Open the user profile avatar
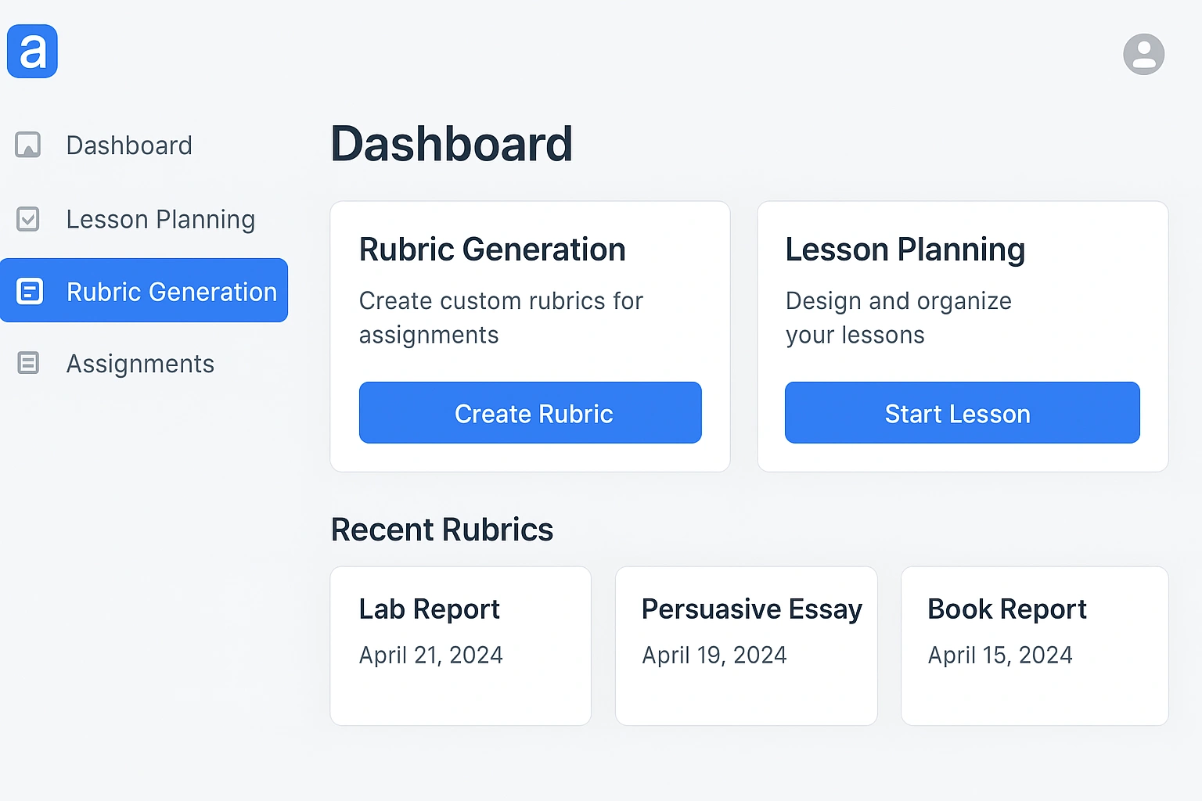This screenshot has width=1202, height=801. click(x=1143, y=55)
